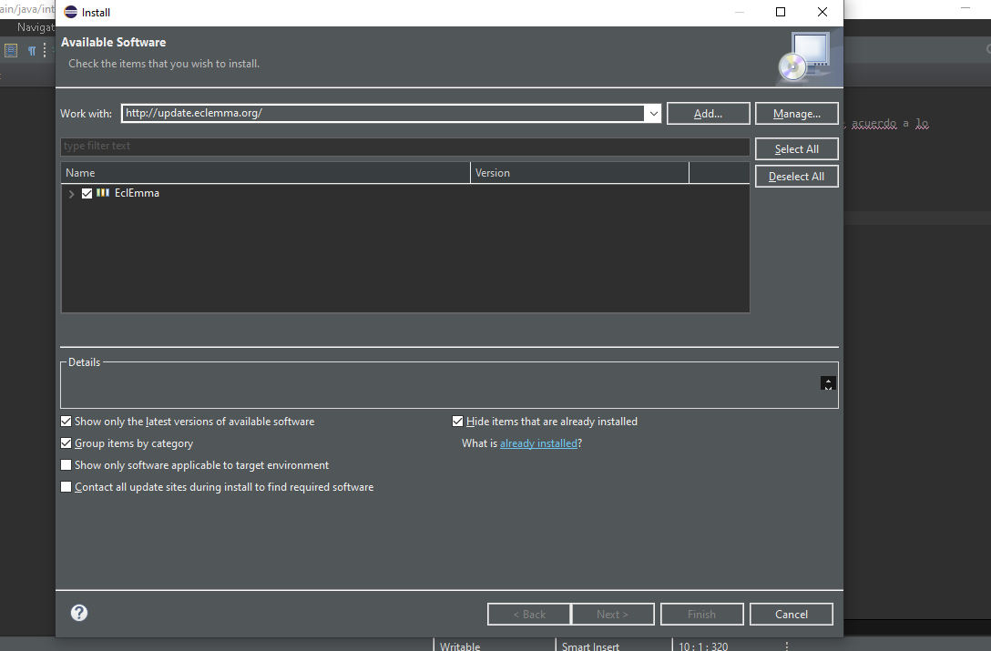Click the Add... button
991x651 pixels.
coord(708,114)
